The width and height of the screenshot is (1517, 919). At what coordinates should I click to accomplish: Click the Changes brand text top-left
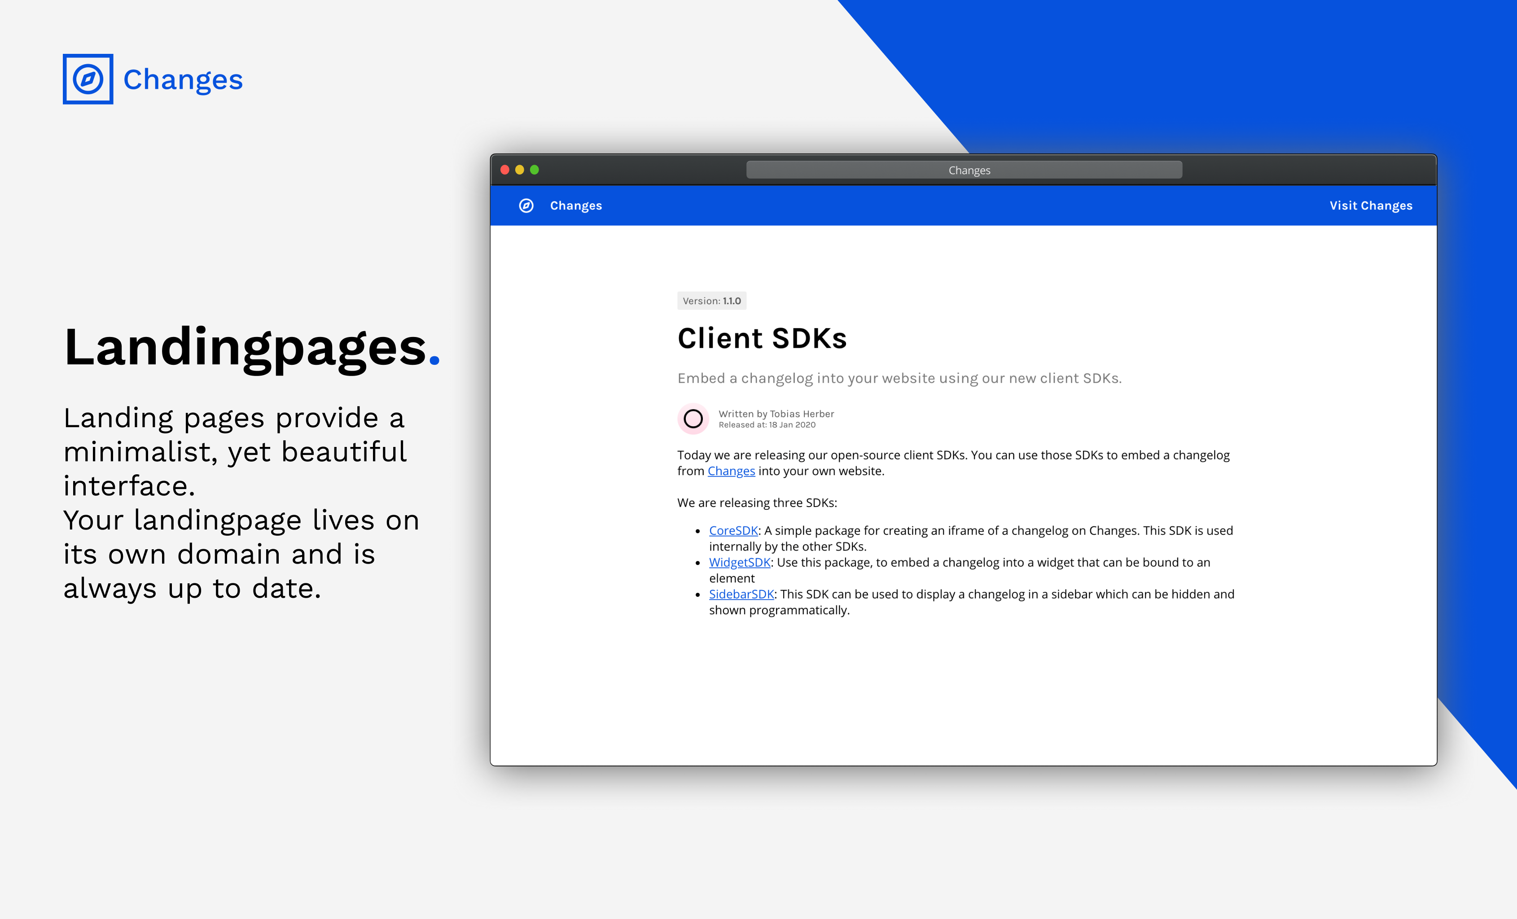[x=183, y=79]
